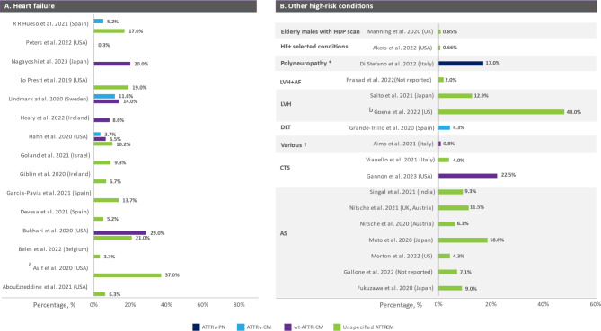Click the label 'Asif et al. 2020 (USA)'
Image resolution: width=601 pixels, height=331 pixels.
(x=60, y=268)
